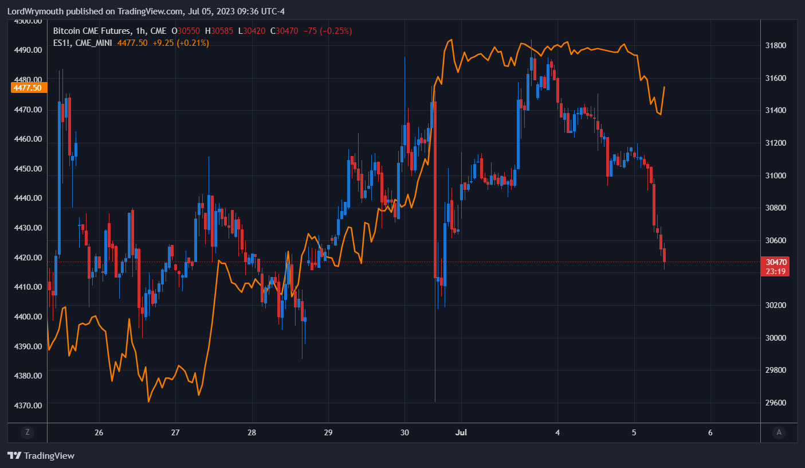Click the −75 (−0.25%) change value

pyautogui.click(x=327, y=31)
